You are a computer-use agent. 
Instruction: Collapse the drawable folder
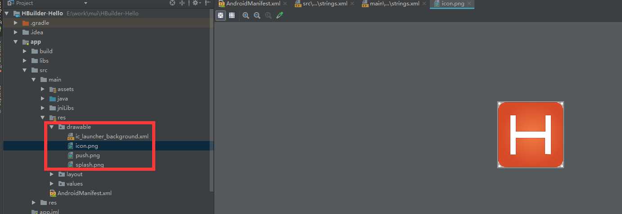point(52,127)
